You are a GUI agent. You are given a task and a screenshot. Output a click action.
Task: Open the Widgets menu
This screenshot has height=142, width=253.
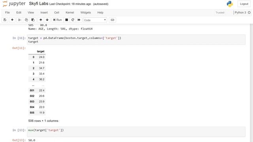pyautogui.click(x=85, y=13)
